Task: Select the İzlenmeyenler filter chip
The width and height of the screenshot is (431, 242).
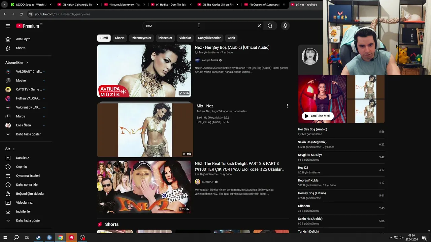Action: pos(141,38)
